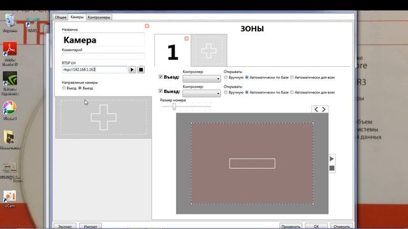Click the RTSP Url input field

[94, 69]
